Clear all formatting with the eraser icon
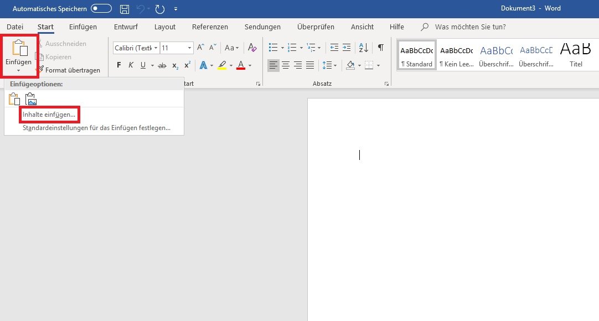This screenshot has width=599, height=321. point(252,48)
